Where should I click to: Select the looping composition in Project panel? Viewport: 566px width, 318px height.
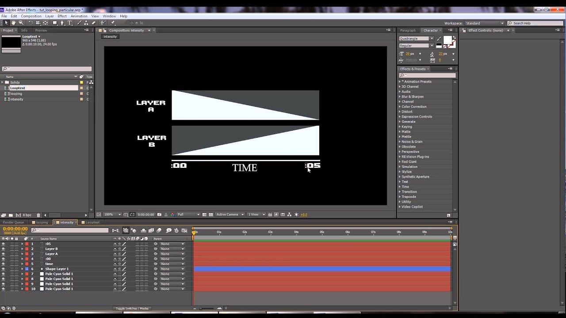pyautogui.click(x=16, y=94)
